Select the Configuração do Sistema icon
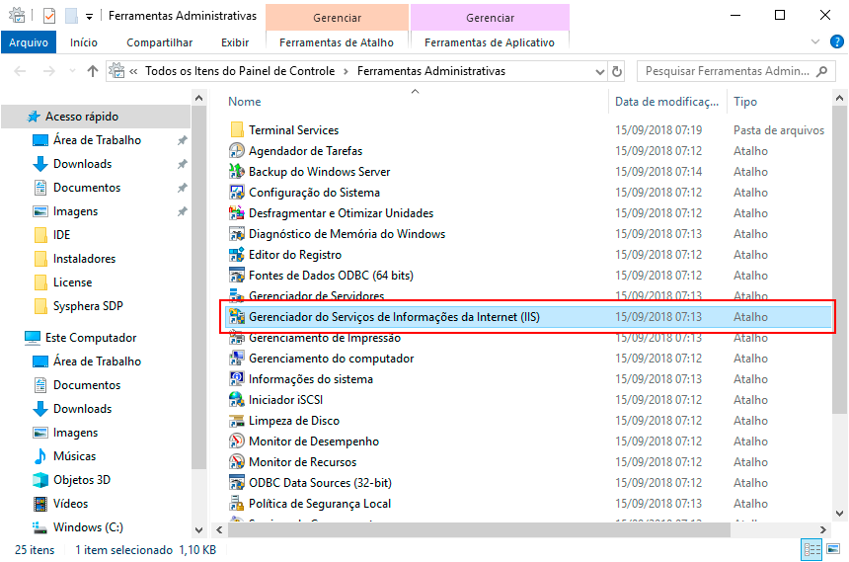 pos(237,193)
